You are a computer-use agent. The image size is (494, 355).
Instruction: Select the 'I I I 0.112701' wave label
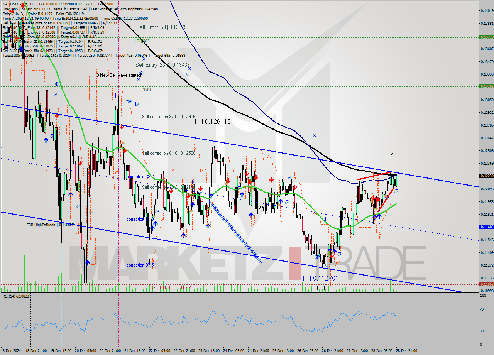click(320, 278)
